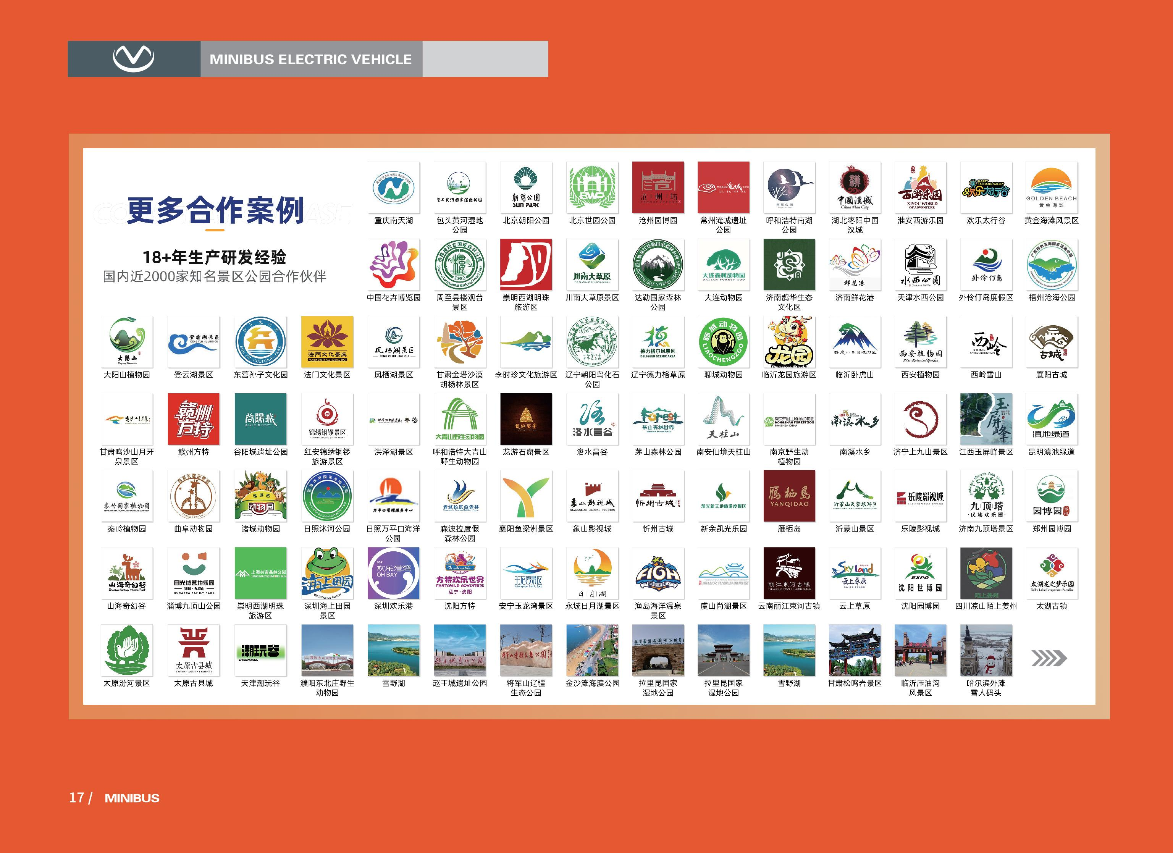Screen dimensions: 1173x853
Task: Choose the 川南大草原景区 logo
Action: tap(592, 265)
